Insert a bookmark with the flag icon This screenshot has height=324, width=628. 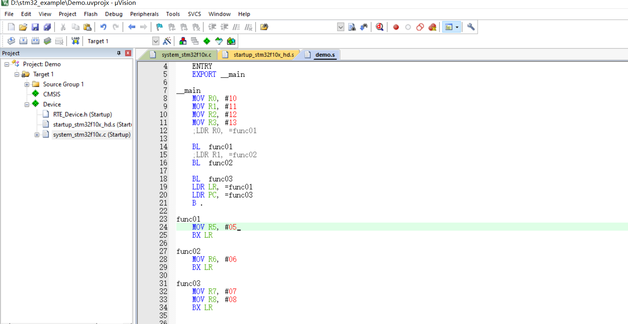tap(160, 27)
